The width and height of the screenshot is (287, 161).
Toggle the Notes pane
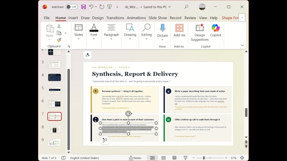(135, 158)
